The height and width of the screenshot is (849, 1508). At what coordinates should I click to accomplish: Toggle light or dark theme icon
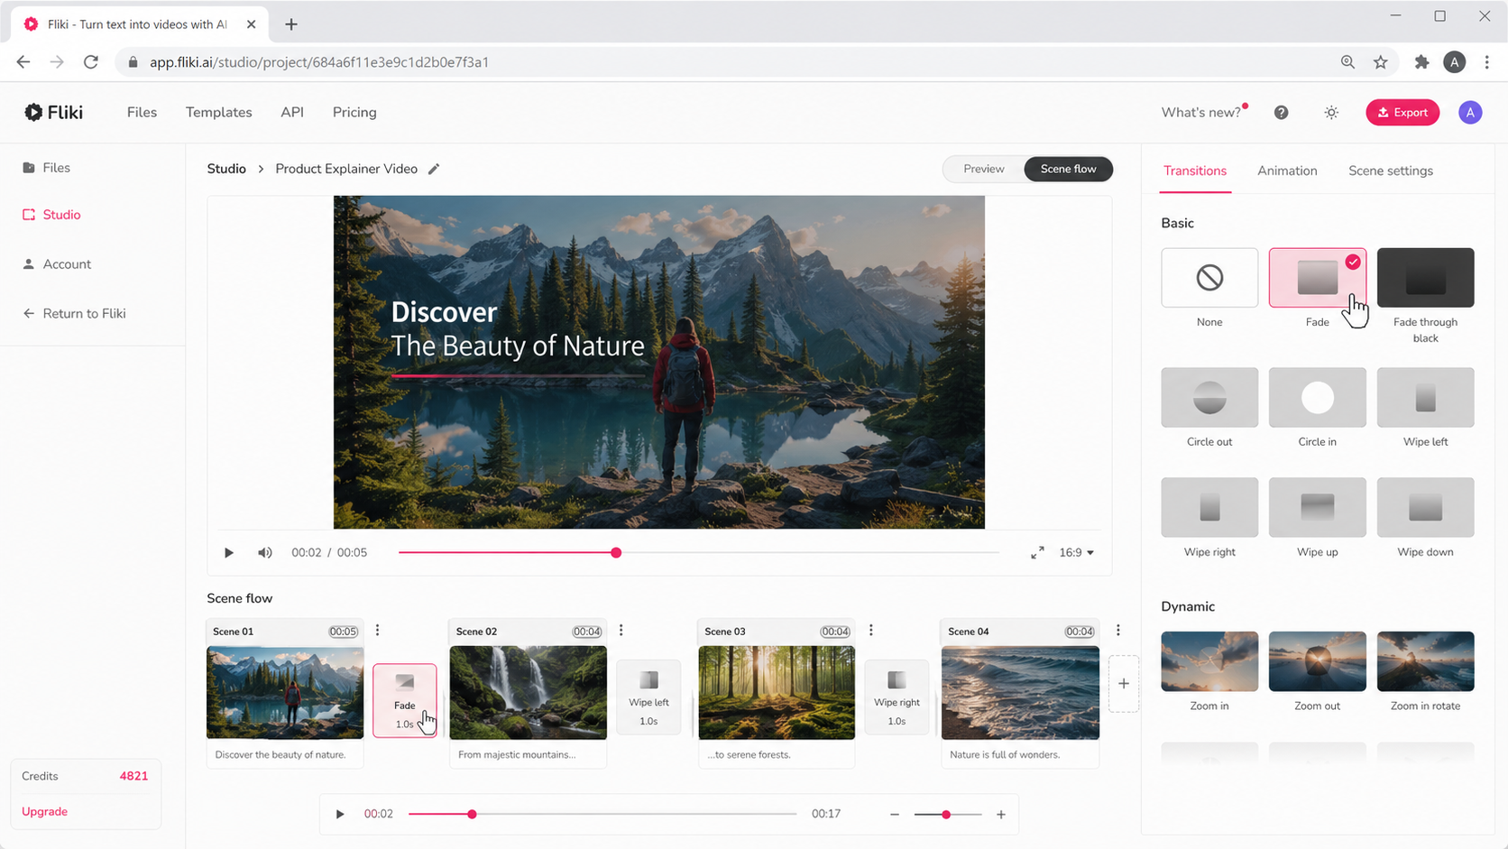(x=1331, y=113)
